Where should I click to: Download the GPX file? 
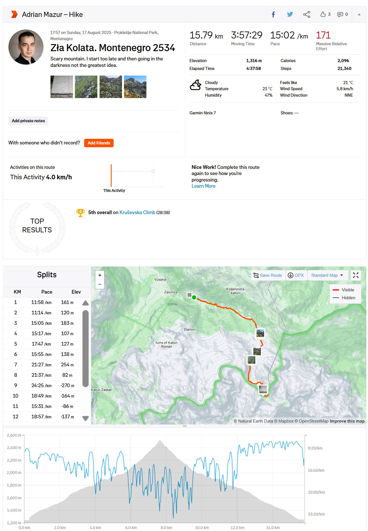click(296, 275)
